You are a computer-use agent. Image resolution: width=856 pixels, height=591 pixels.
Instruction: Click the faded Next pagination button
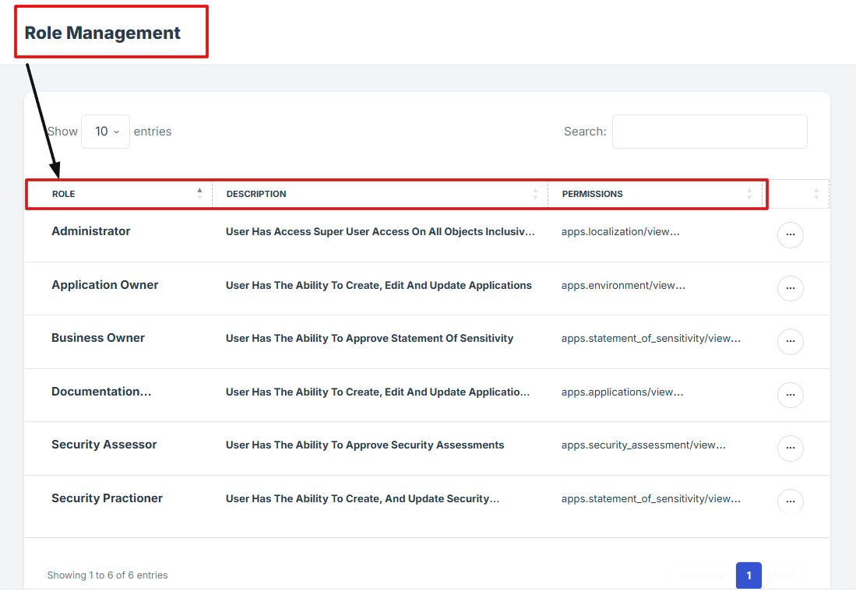point(784,575)
